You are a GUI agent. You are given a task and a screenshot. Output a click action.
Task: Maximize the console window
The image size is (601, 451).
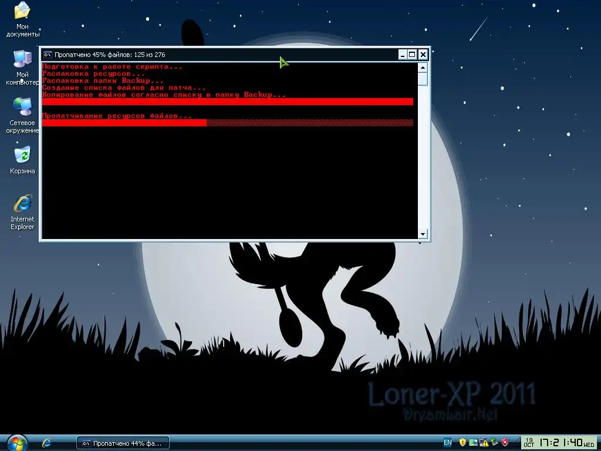412,55
